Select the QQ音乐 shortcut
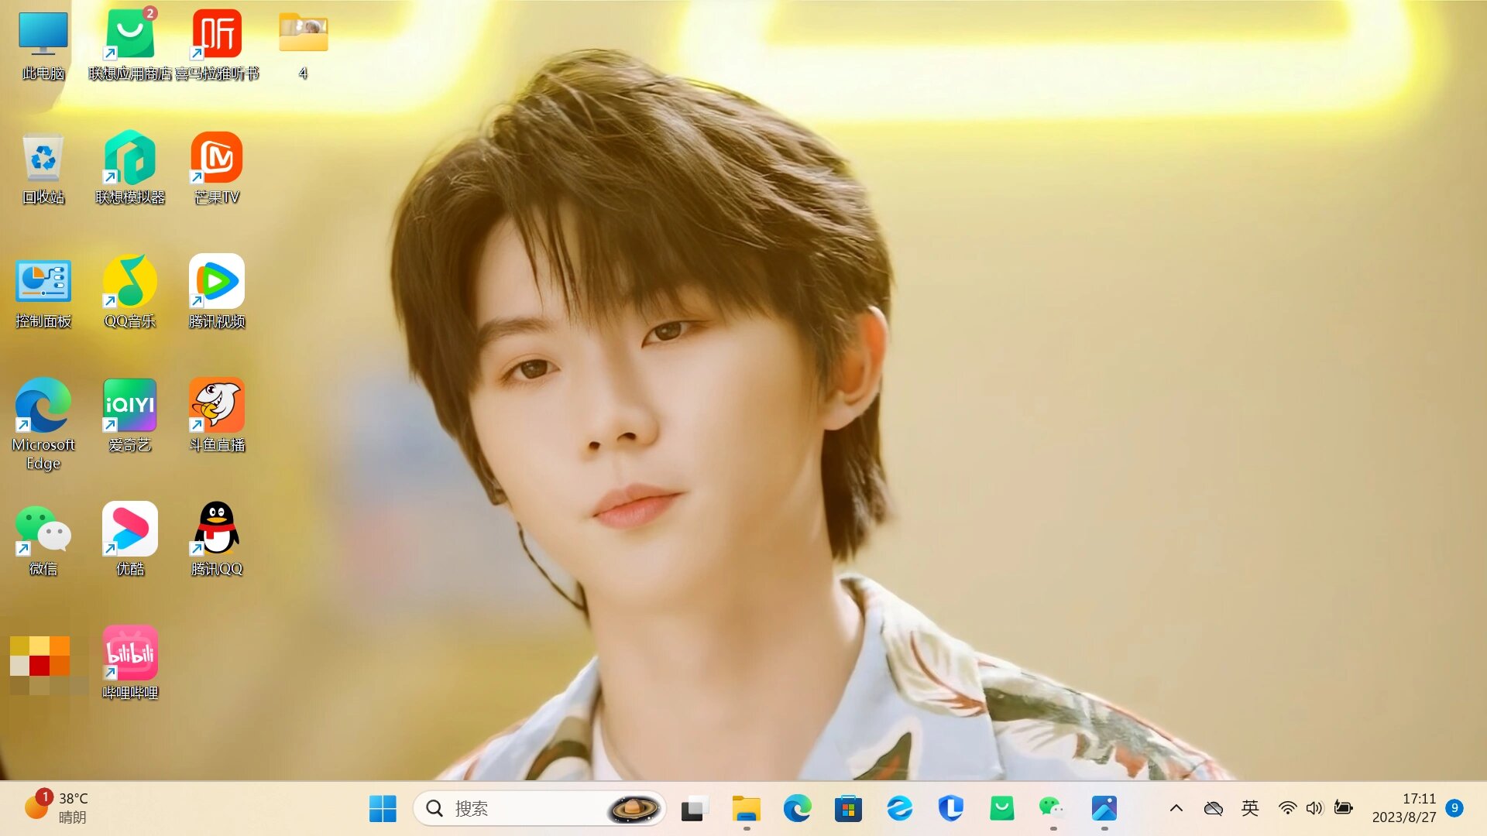 [130, 293]
